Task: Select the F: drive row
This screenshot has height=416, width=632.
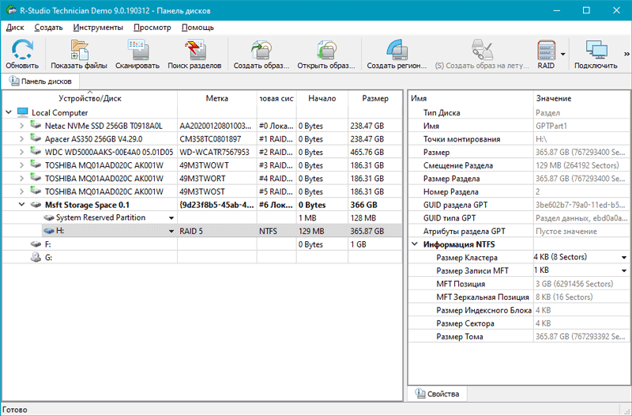Action: click(x=202, y=244)
